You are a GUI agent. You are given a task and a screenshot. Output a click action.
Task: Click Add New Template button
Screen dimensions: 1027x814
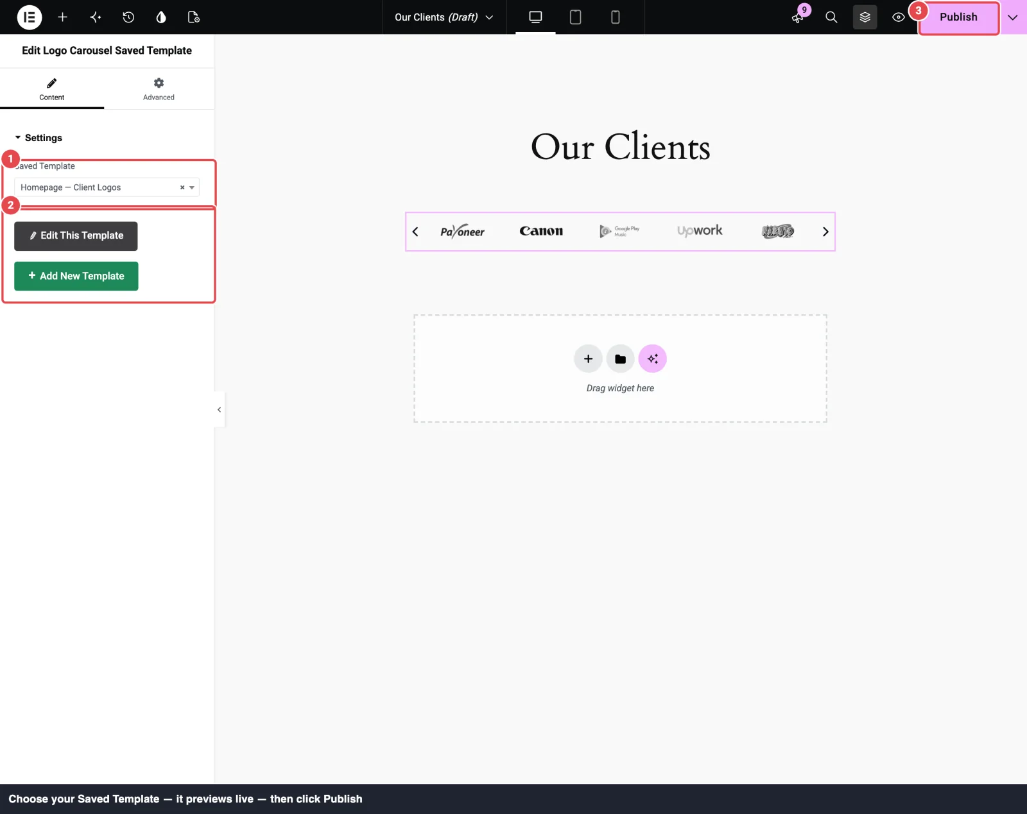click(76, 276)
